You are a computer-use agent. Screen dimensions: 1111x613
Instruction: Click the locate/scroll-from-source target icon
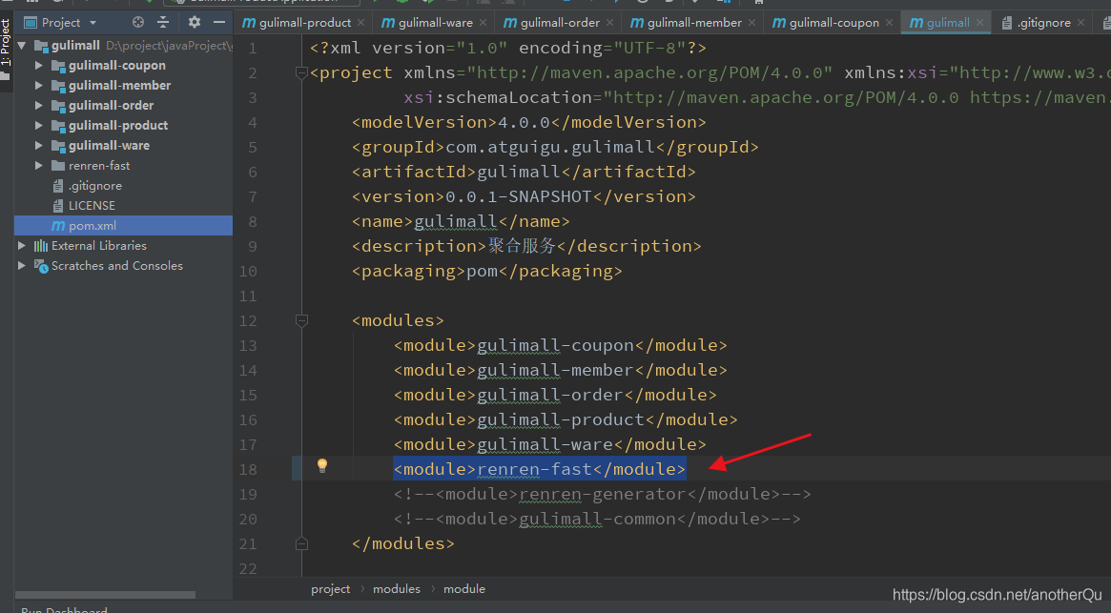pos(138,23)
